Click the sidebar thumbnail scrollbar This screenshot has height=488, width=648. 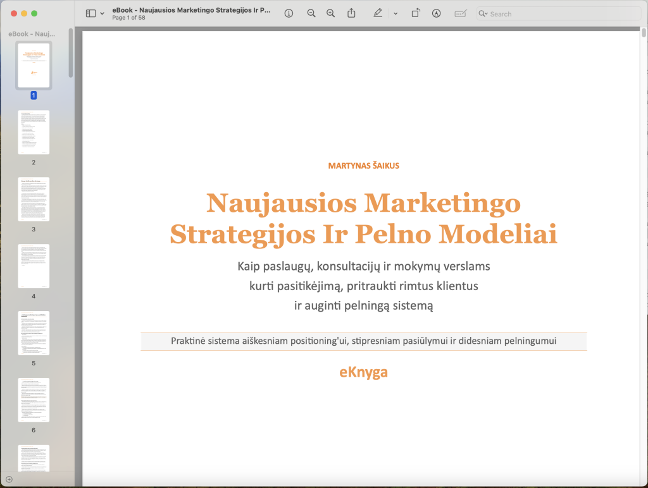[x=71, y=52]
